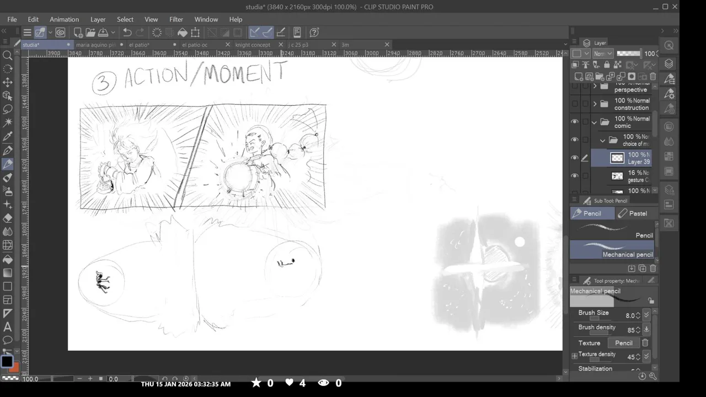This screenshot has width=706, height=397.
Task: Open Brush Size dynamics button
Action: point(646,315)
